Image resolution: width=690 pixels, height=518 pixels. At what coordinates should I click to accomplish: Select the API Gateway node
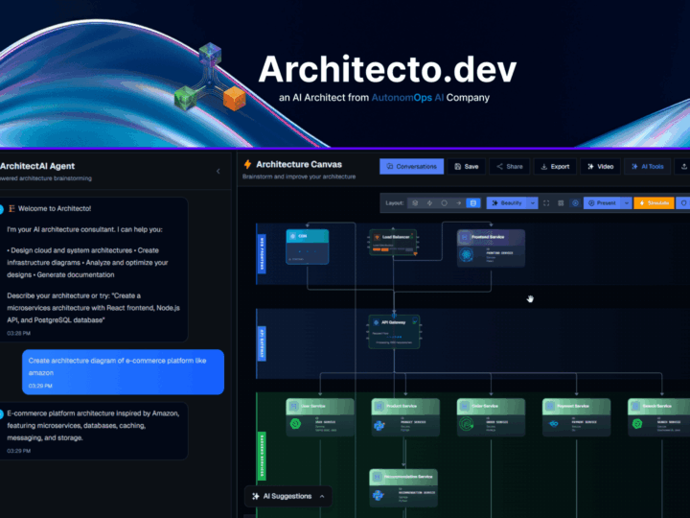click(x=394, y=332)
